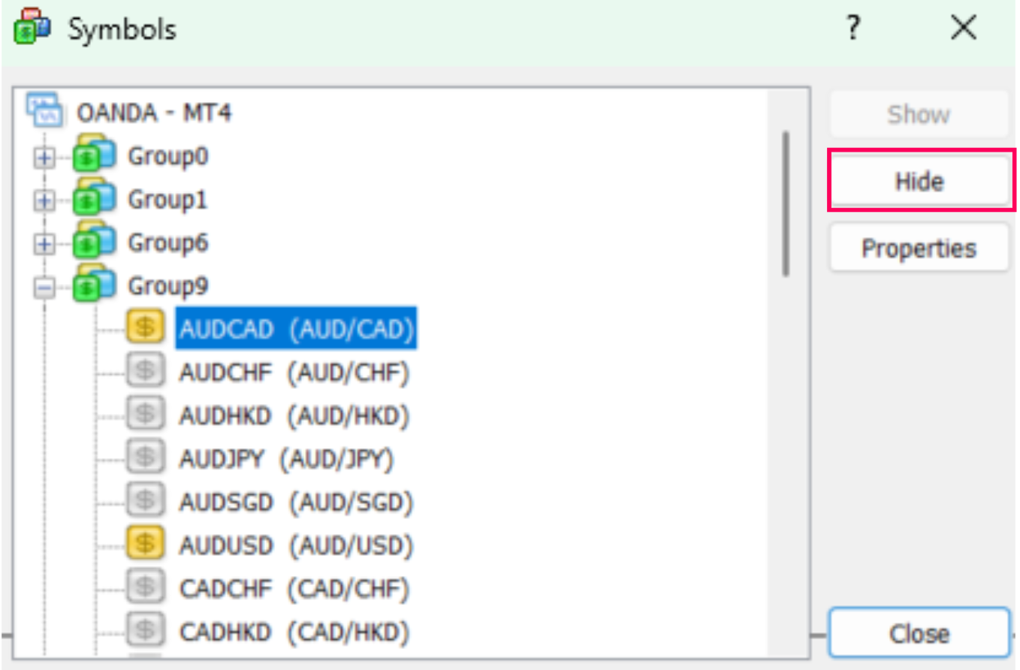
Task: Click the help question mark
Action: [853, 27]
